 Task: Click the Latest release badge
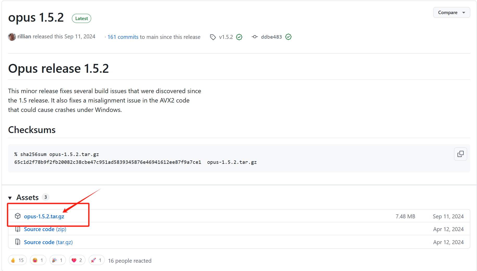click(x=82, y=19)
